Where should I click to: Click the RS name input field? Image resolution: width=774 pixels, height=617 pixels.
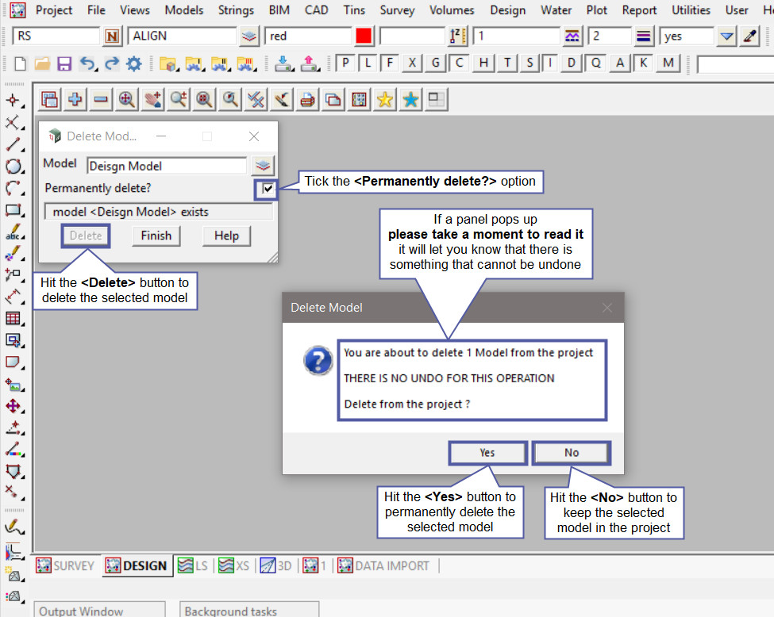(56, 36)
